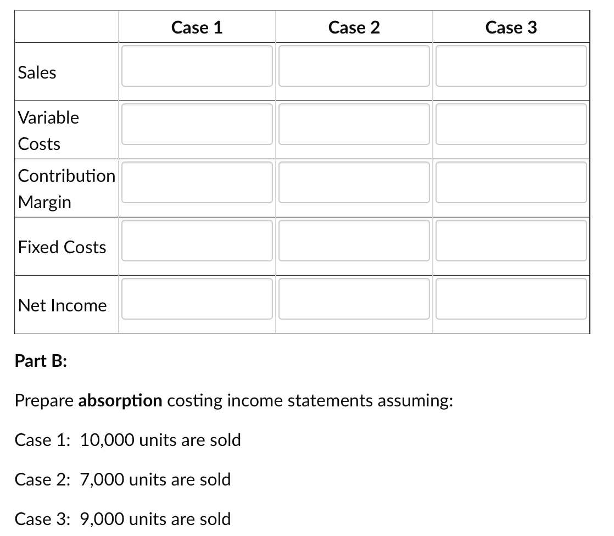Click the Contribution Margin box for Case 2
Screen dimensions: 614x536
[354, 183]
